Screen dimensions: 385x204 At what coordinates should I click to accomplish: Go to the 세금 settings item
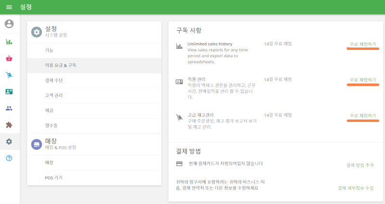click(49, 110)
